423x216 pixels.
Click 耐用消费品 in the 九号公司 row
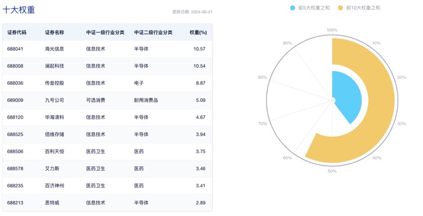tap(146, 100)
